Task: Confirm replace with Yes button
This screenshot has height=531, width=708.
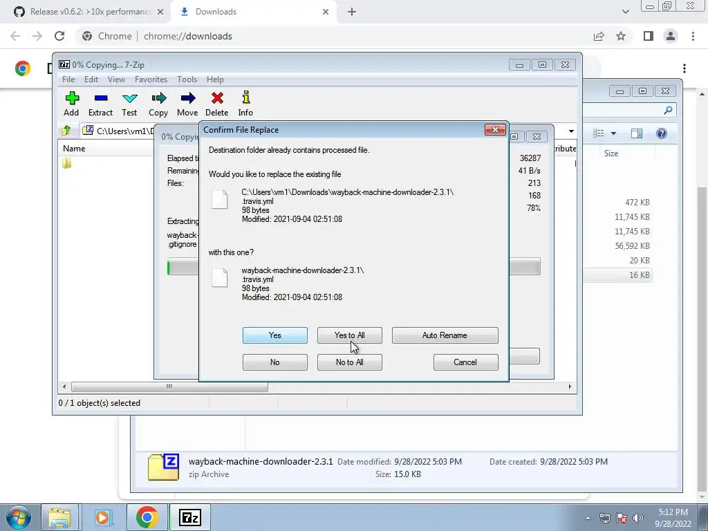Action: 275,335
